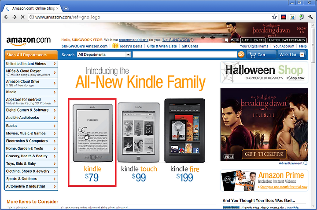The image size is (317, 210).
Task: Open Today's Deals link
Action: pyautogui.click(x=131, y=46)
